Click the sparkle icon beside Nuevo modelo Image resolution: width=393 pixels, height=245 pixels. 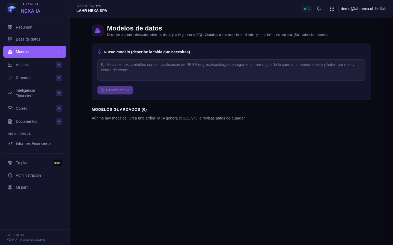[x=100, y=52]
